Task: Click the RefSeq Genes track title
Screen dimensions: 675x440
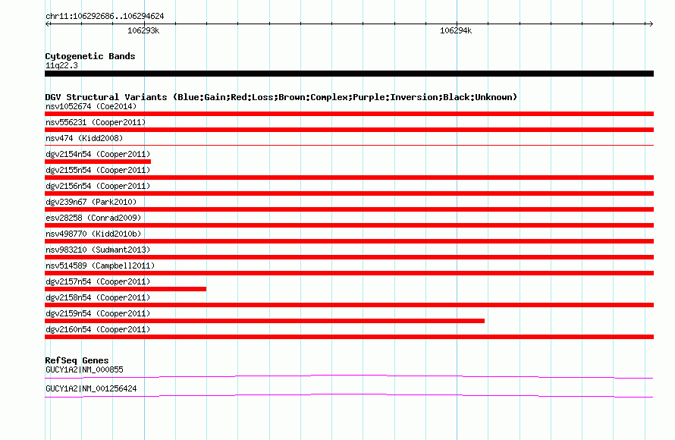Action: pyautogui.click(x=77, y=360)
